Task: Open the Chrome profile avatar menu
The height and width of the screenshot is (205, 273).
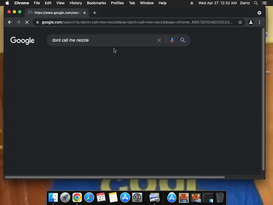Action: (251, 22)
